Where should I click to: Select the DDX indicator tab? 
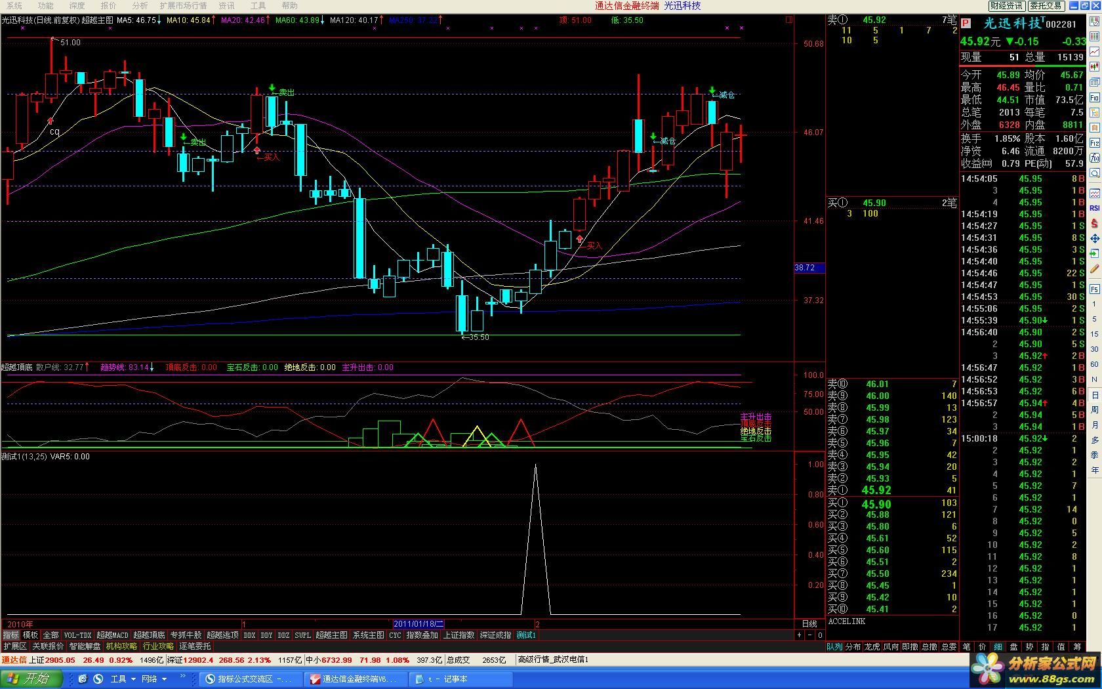pos(249,635)
